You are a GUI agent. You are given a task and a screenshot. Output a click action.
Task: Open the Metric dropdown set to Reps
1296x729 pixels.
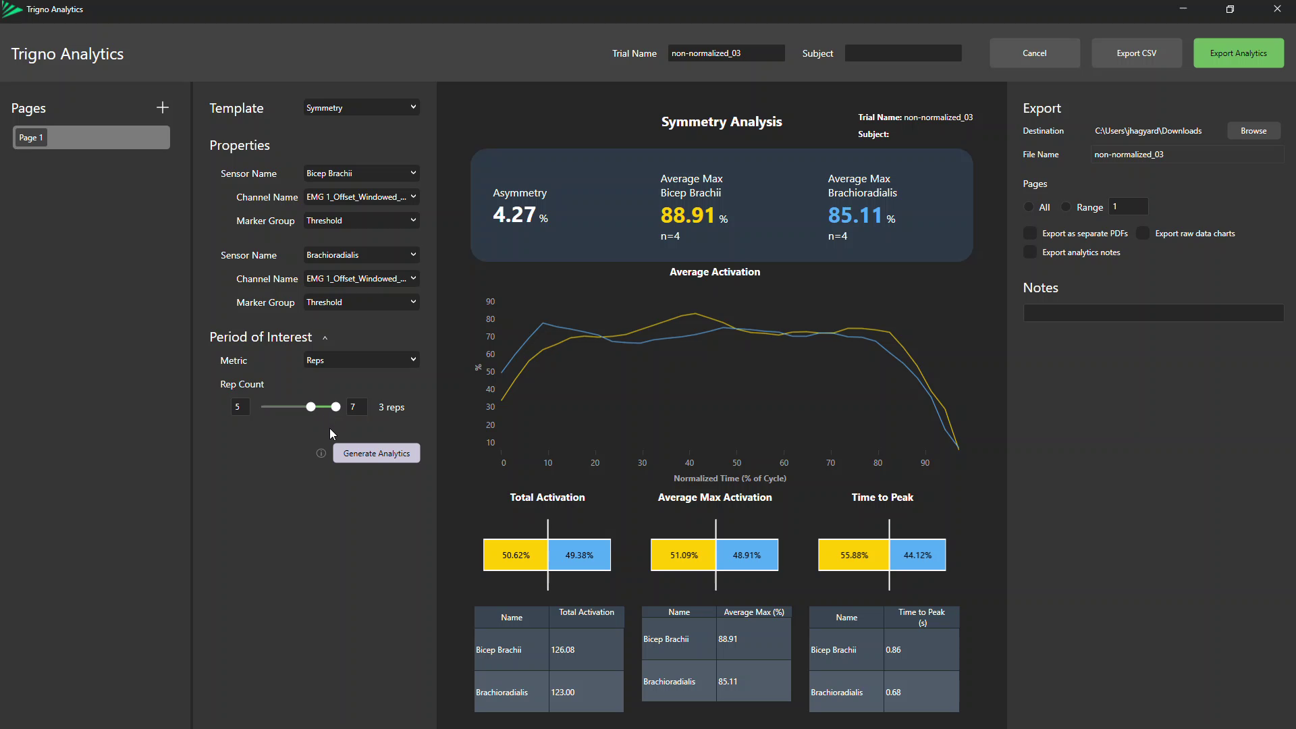tap(361, 360)
